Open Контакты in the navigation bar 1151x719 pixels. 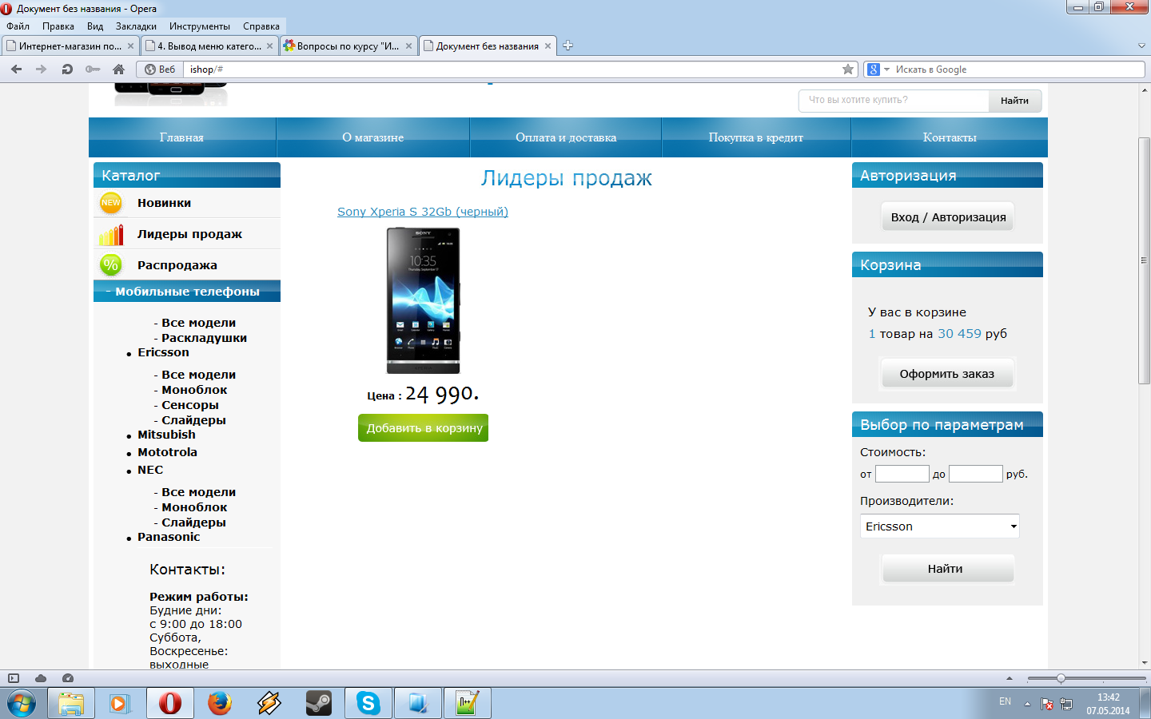(950, 137)
